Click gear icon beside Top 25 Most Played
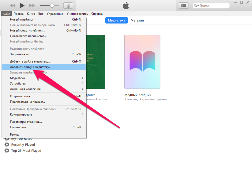Screen dimensions: 252x174 7,151
